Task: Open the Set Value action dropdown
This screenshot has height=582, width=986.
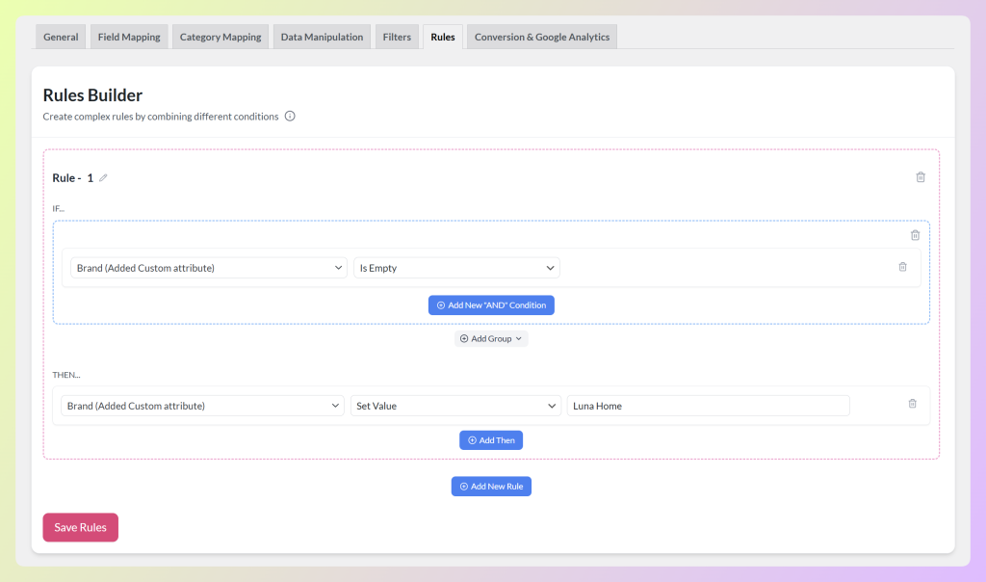Action: tap(455, 406)
